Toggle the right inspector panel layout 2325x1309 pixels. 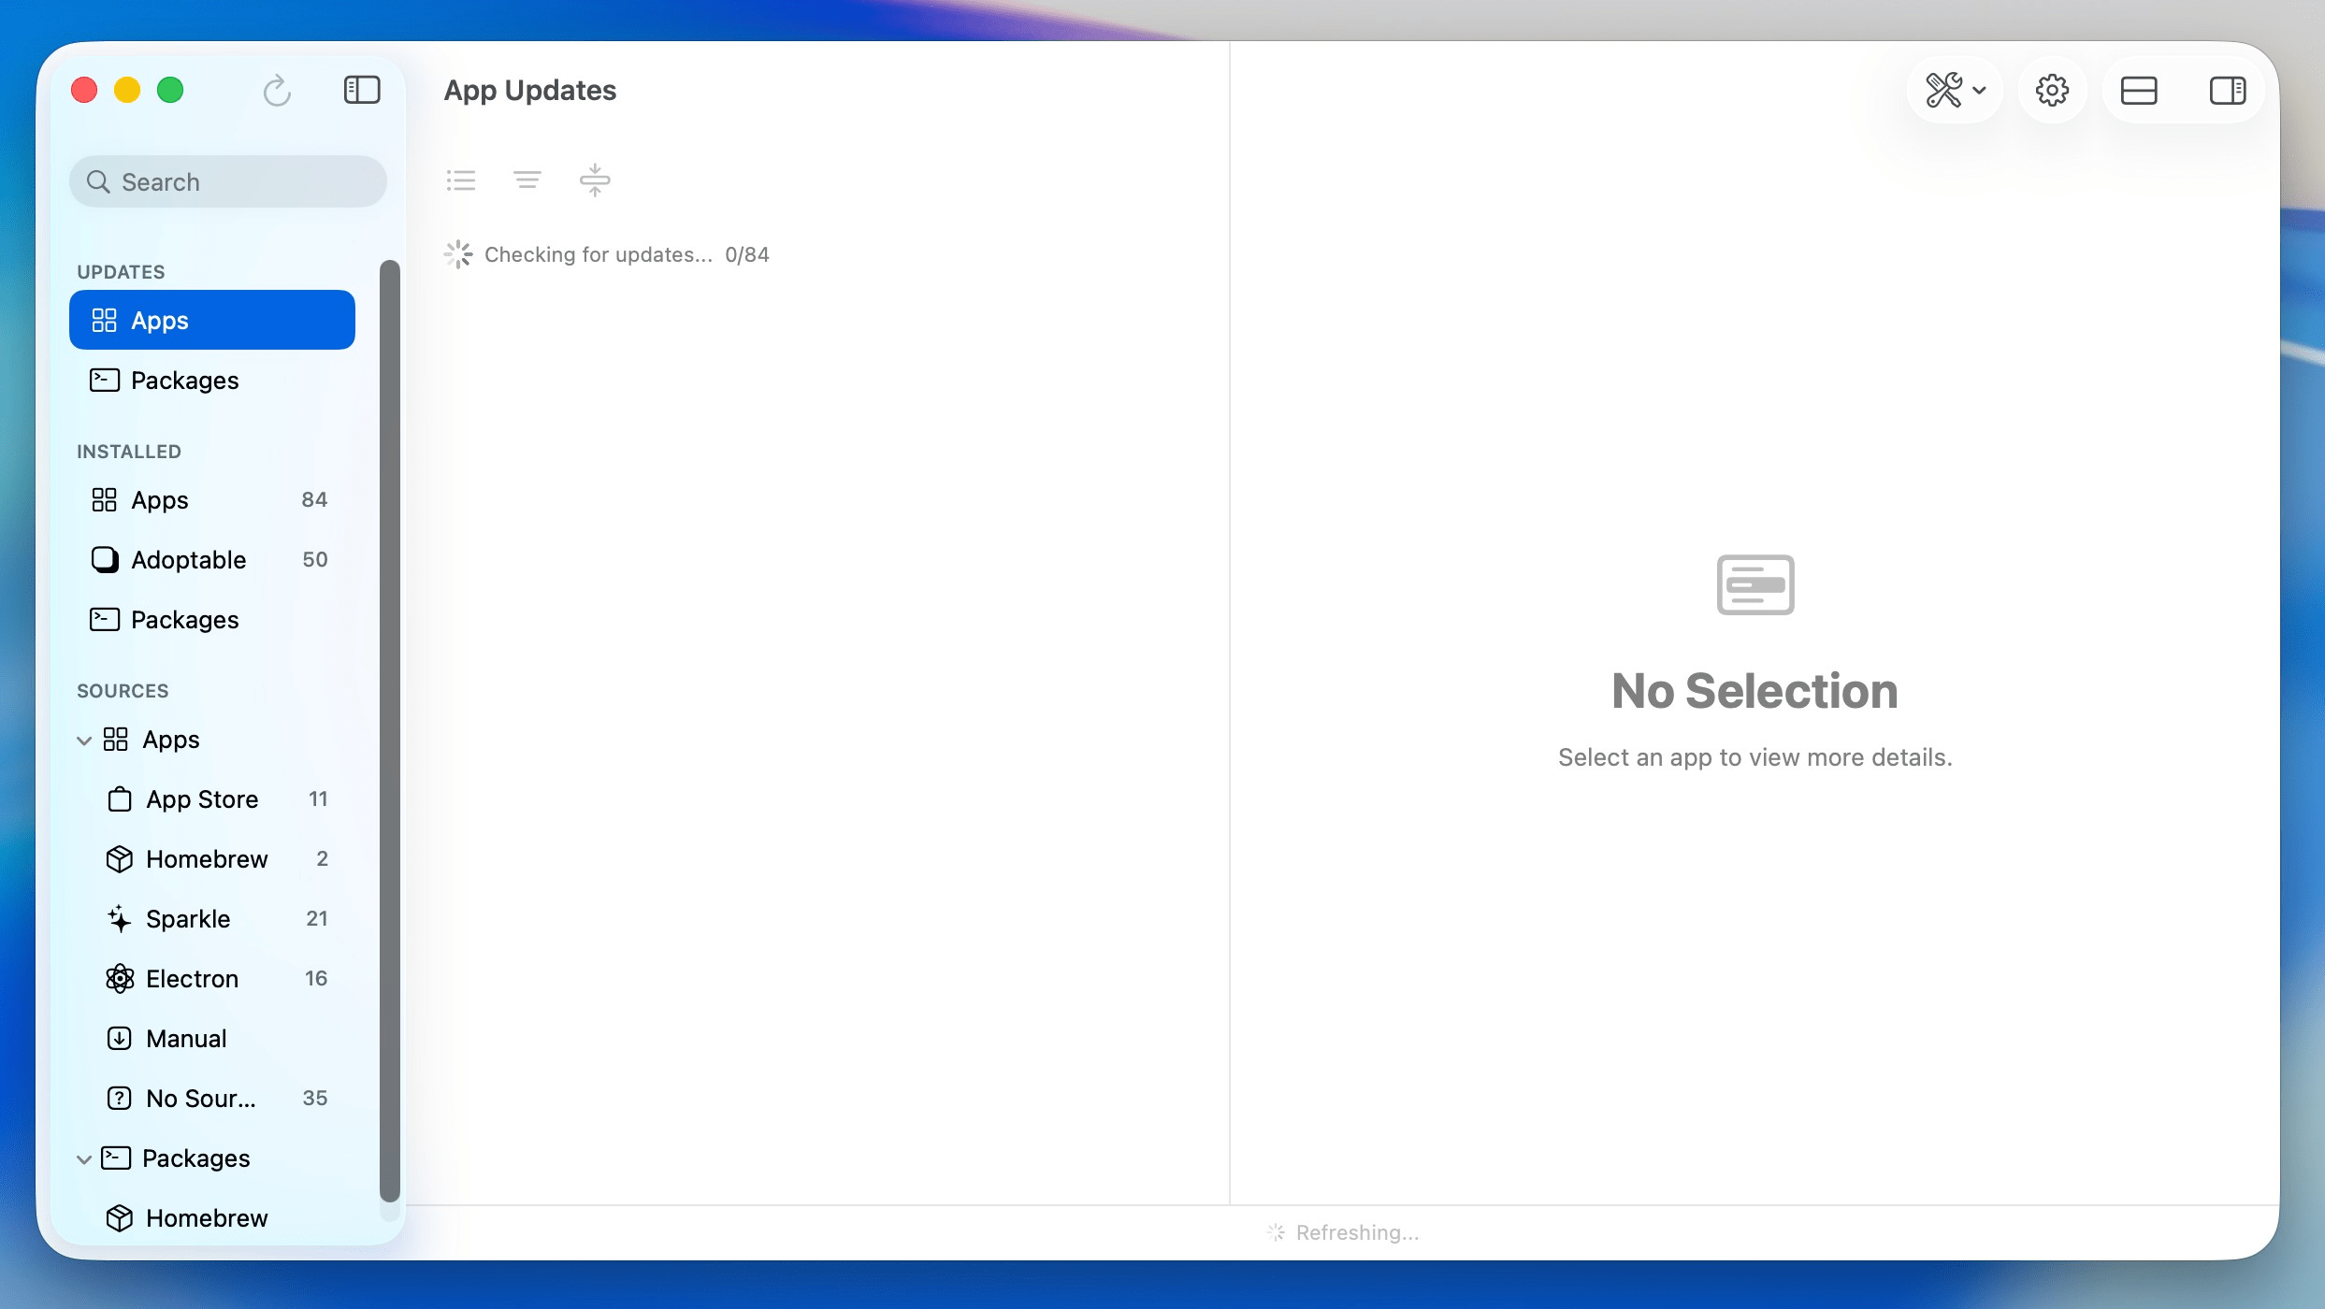2228,90
